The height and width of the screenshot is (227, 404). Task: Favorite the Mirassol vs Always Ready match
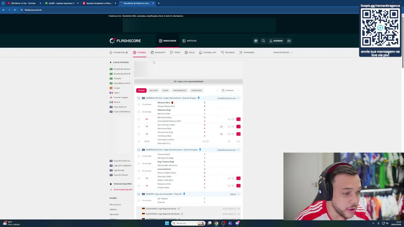coord(139,104)
